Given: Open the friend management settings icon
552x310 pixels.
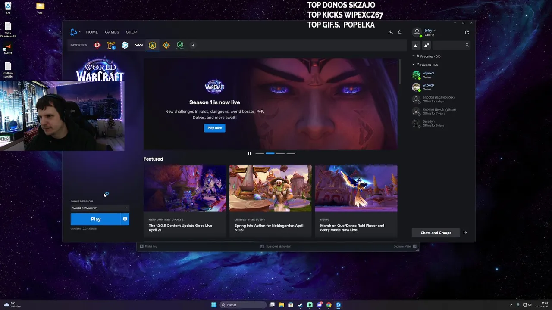Looking at the screenshot, I should pyautogui.click(x=427, y=45).
